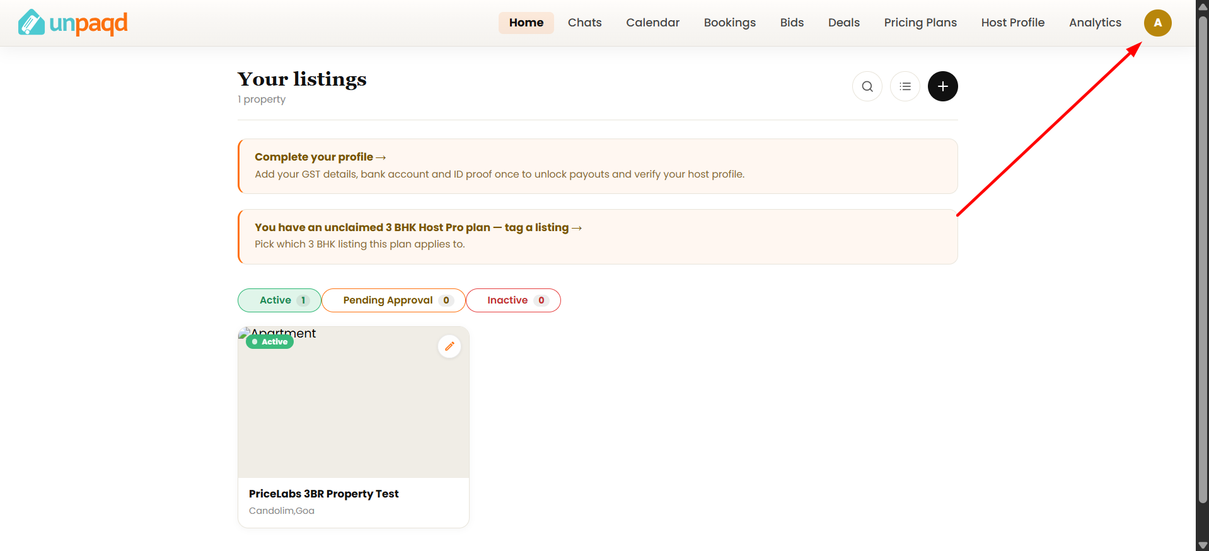Viewport: 1209px width, 551px height.
Task: Open the Chats tab
Action: point(585,23)
